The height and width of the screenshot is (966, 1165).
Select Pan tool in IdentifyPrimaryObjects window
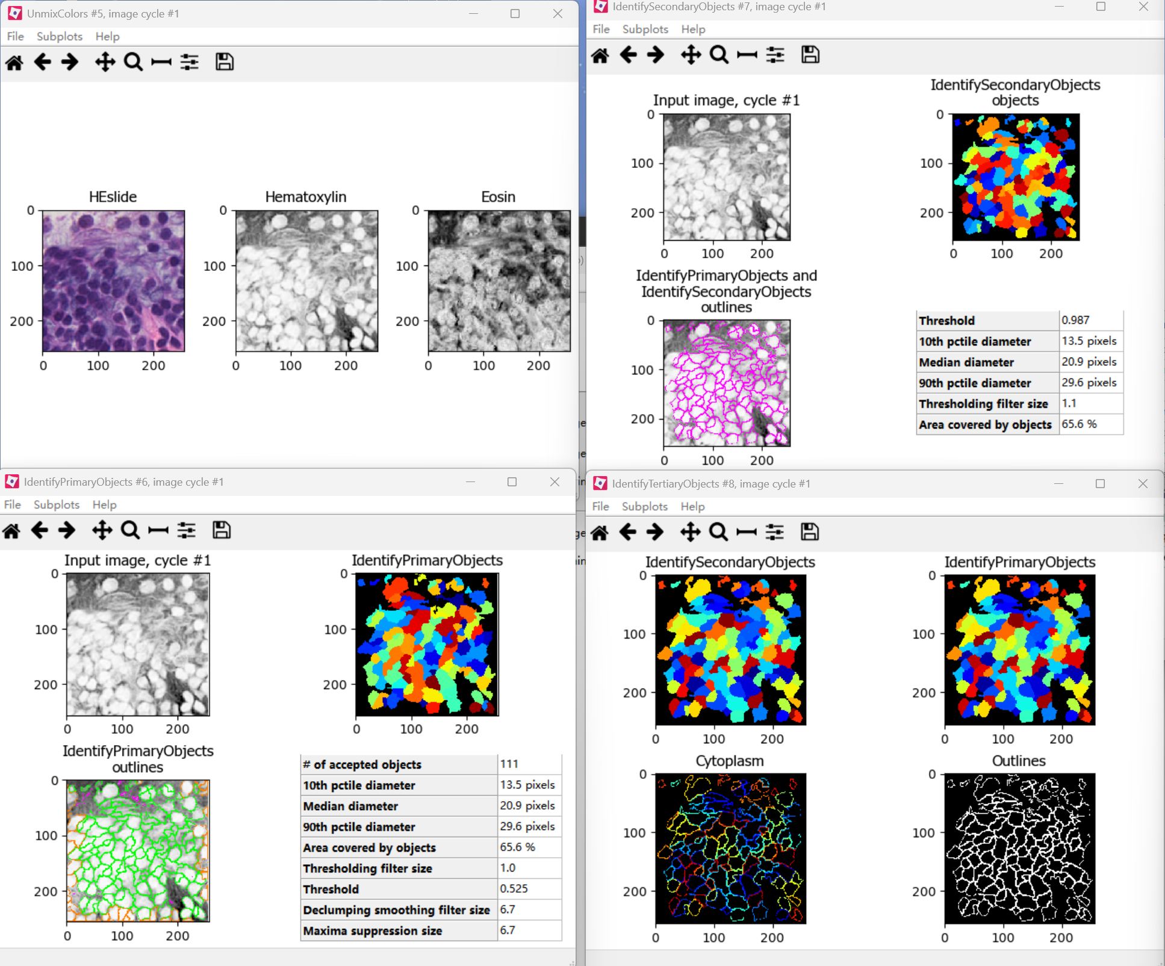click(x=102, y=531)
